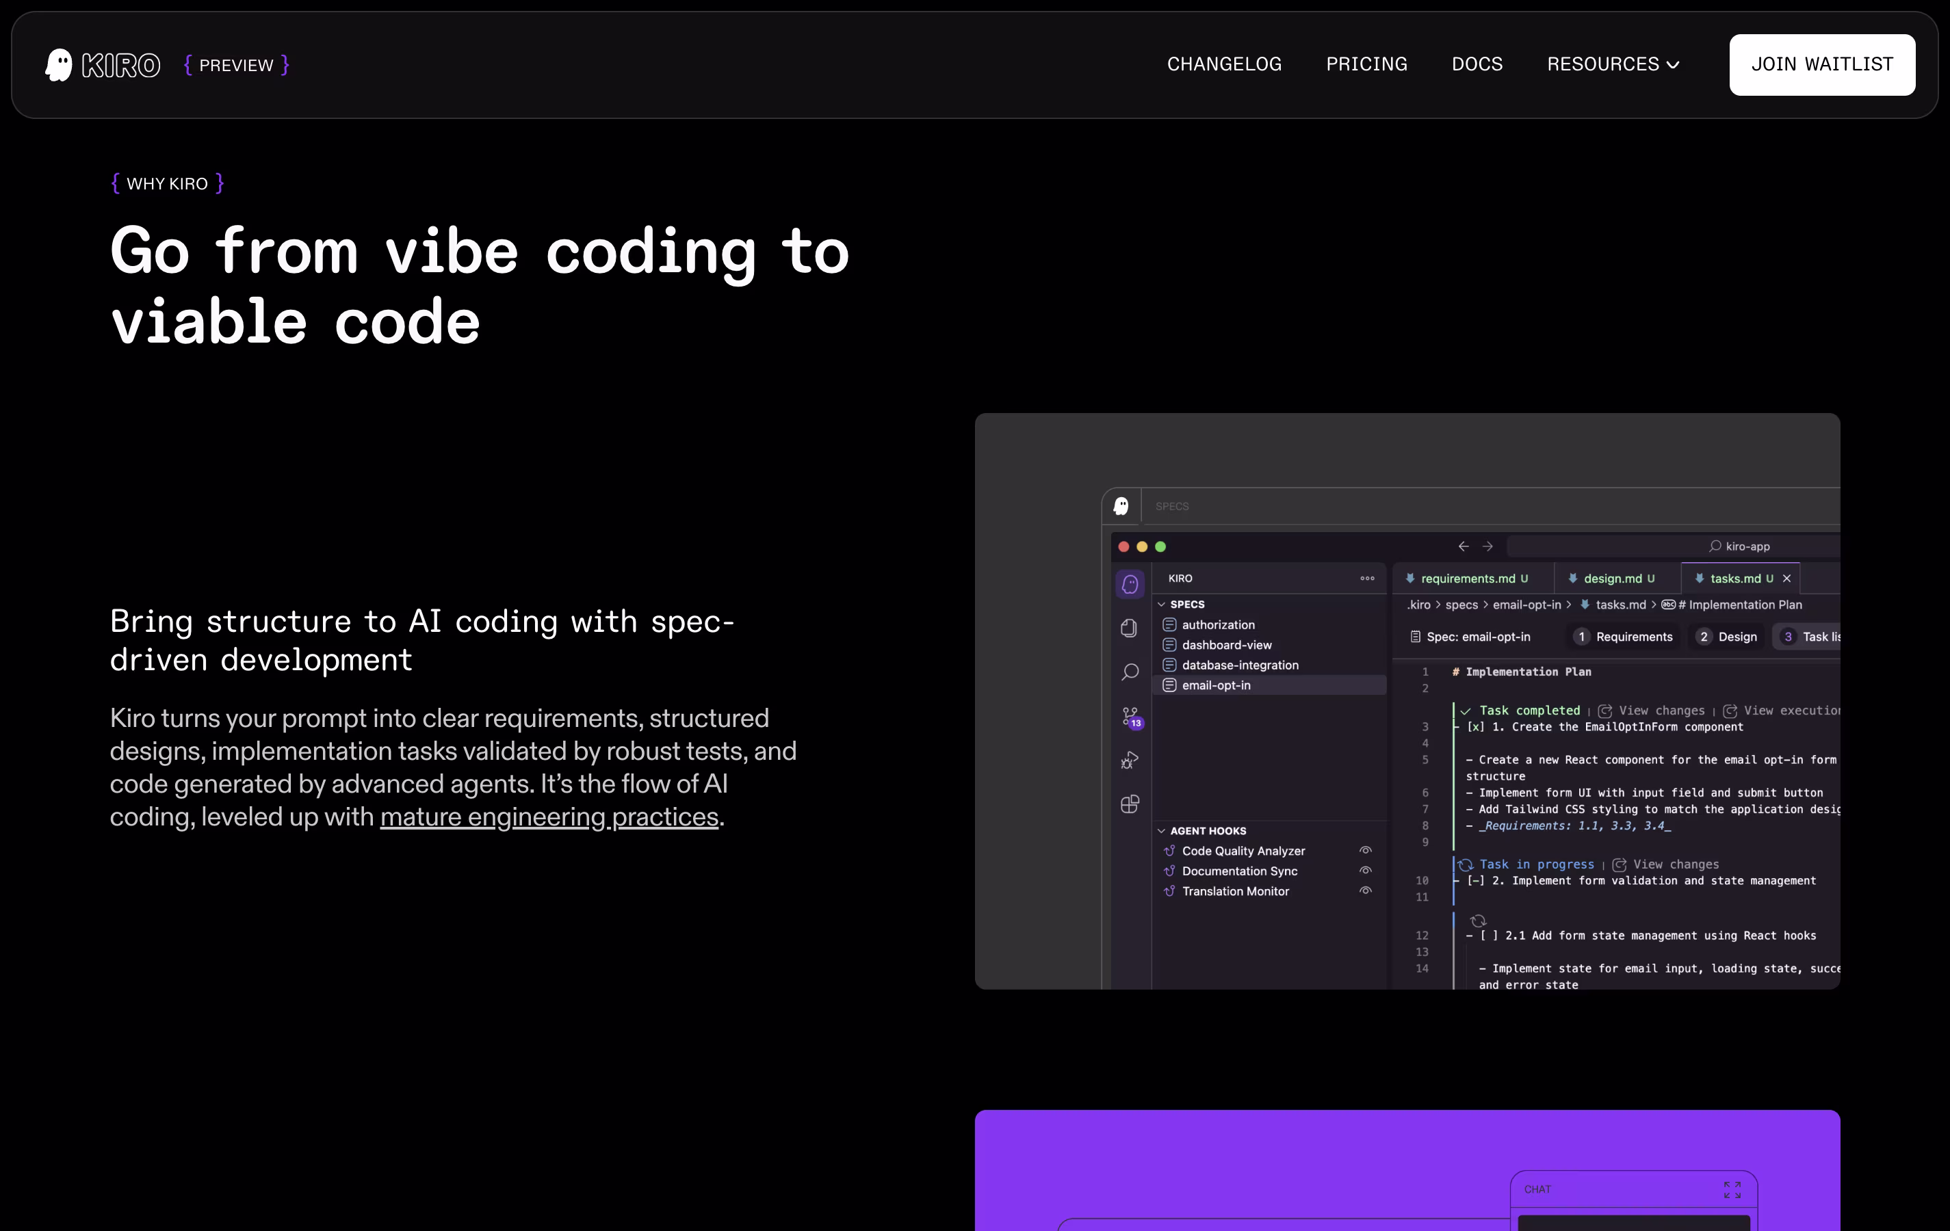Expand the Resources dropdown menu
Viewport: 1950px width, 1231px height.
(1613, 64)
